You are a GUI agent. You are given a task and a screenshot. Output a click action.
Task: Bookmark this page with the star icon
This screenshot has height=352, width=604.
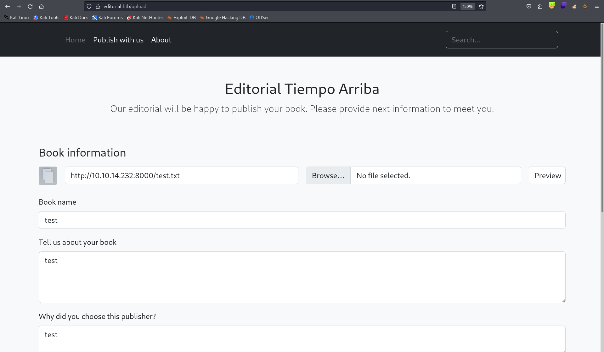[x=481, y=6]
